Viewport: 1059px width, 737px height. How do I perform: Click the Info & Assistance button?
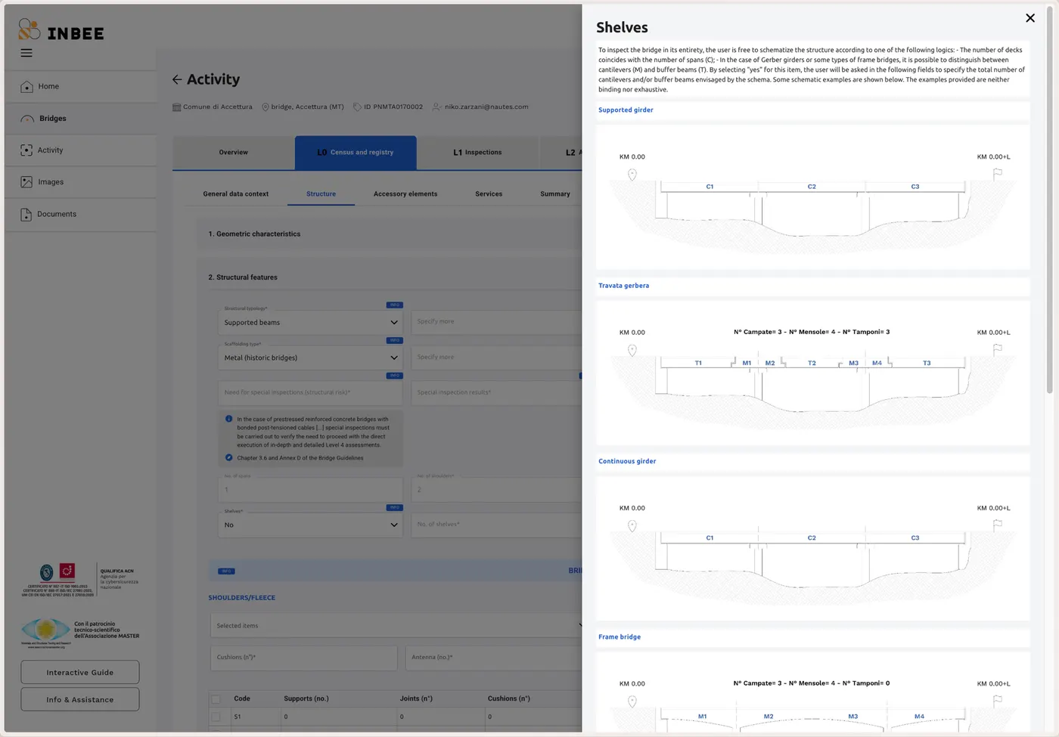(x=80, y=700)
